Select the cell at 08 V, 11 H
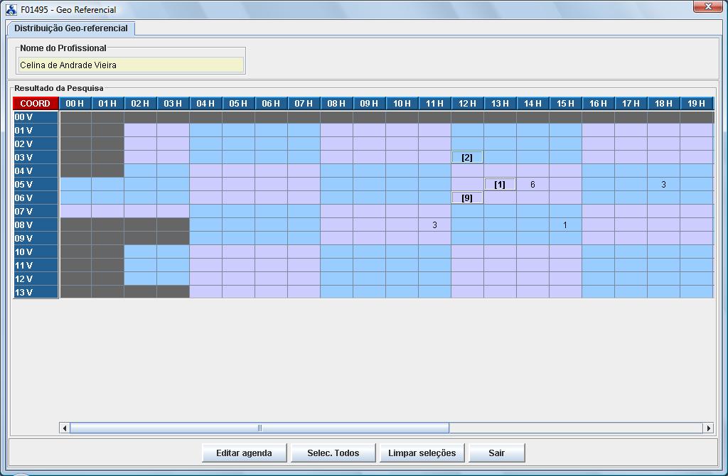728x476 pixels. (434, 225)
